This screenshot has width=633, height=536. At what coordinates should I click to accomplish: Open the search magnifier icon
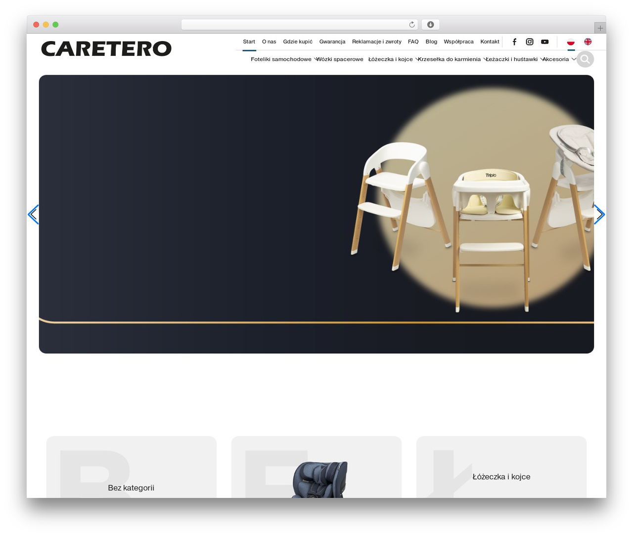(585, 59)
